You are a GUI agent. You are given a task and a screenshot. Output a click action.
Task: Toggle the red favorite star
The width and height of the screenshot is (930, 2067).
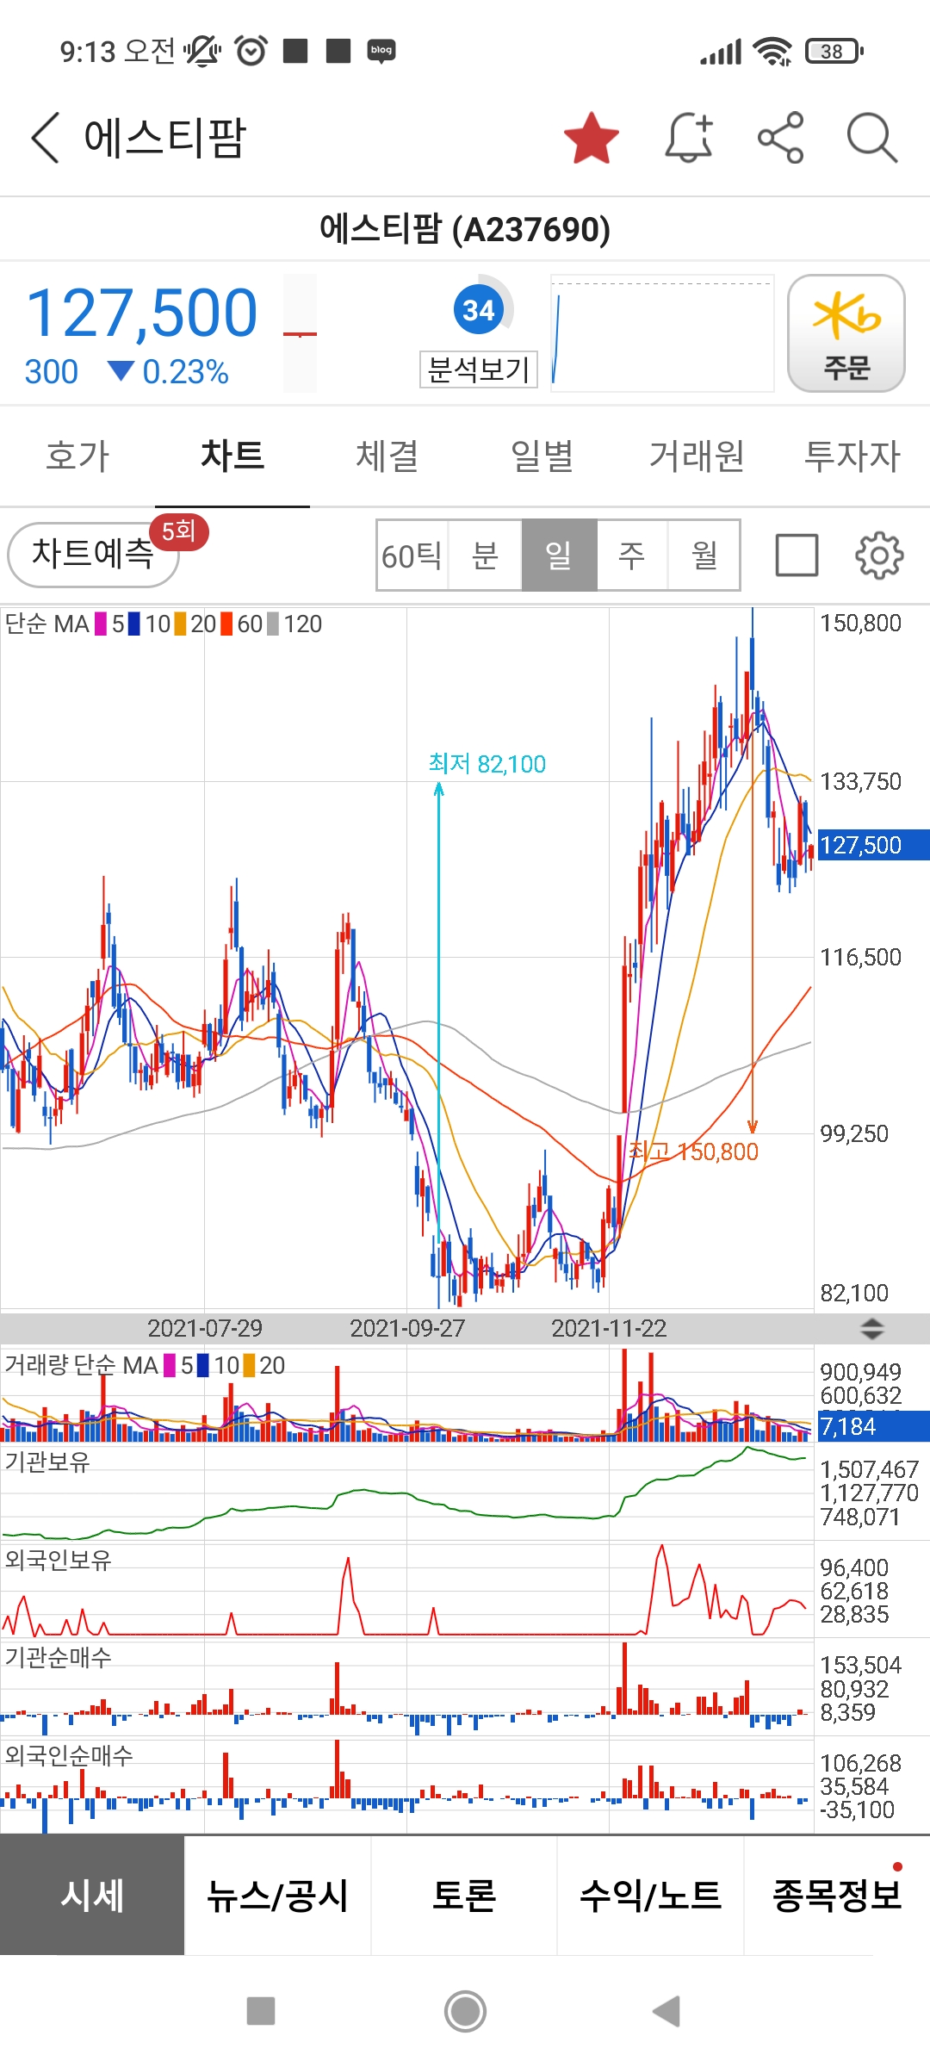tap(592, 138)
